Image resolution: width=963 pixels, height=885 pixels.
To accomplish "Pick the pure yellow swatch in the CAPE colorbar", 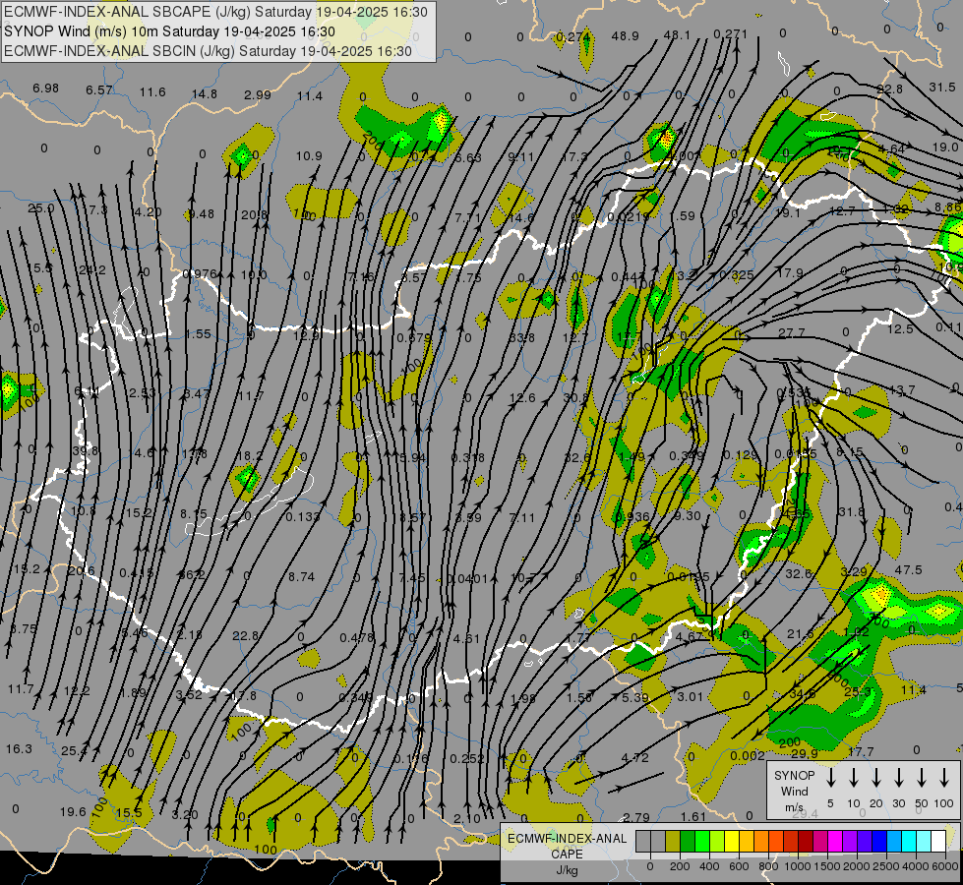I will click(x=732, y=841).
